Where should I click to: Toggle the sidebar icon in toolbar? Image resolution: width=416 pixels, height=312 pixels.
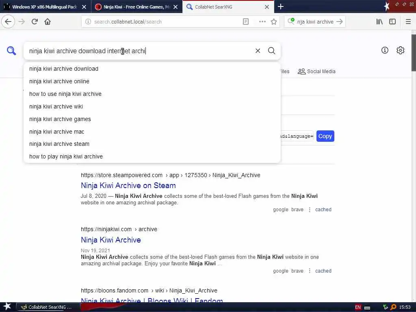pyautogui.click(x=392, y=22)
